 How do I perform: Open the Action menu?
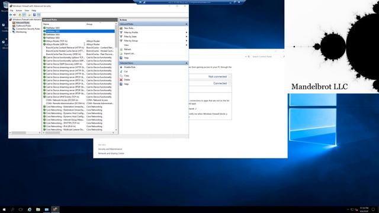point(19,11)
